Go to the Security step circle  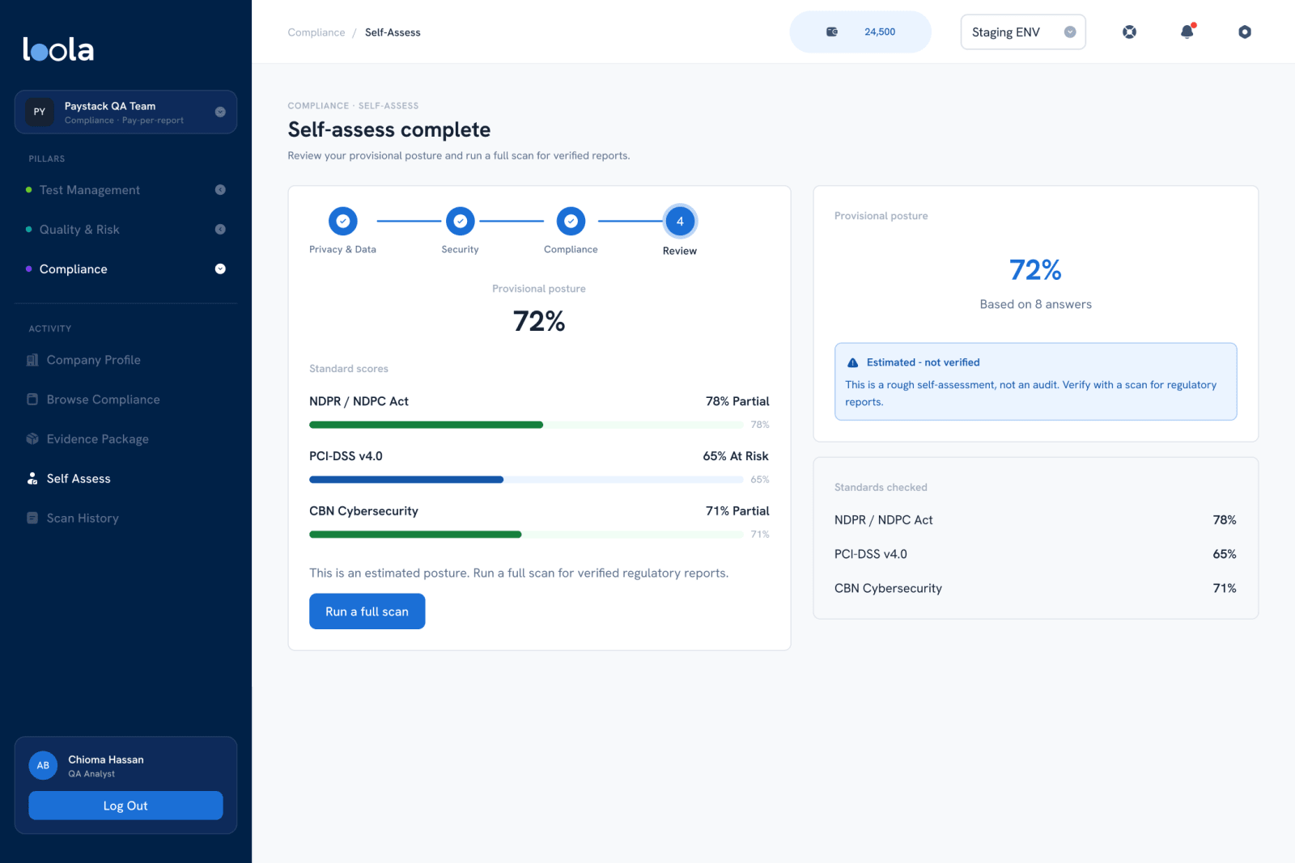tap(460, 221)
